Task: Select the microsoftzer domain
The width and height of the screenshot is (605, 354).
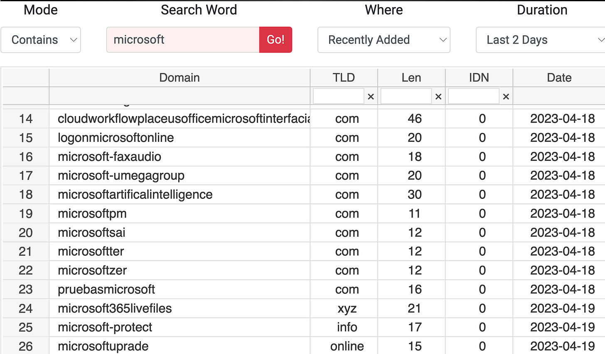Action: pyautogui.click(x=92, y=270)
